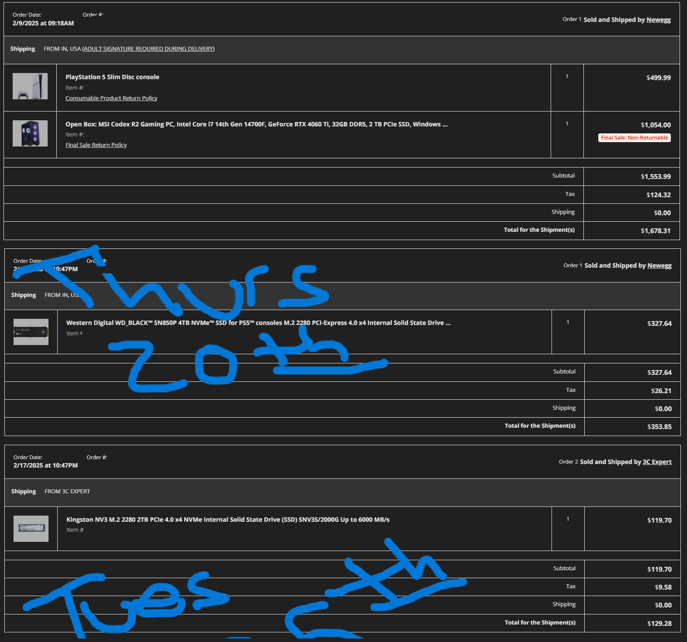Click the MSI Codex R2 gaming PC thumbnail

click(x=30, y=133)
